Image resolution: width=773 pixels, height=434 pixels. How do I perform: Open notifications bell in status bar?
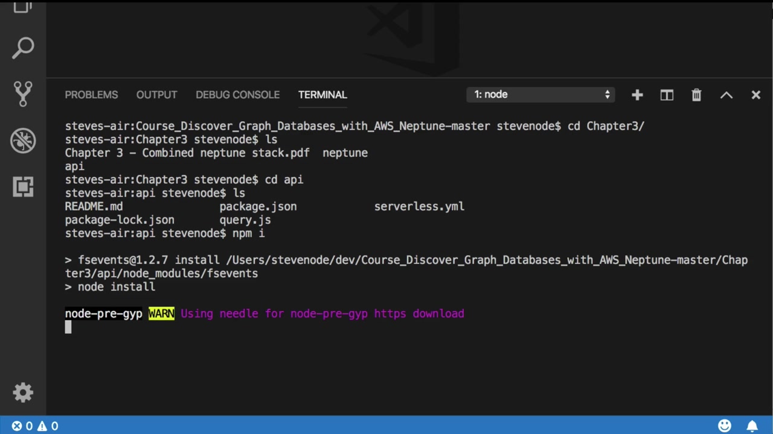(x=752, y=426)
